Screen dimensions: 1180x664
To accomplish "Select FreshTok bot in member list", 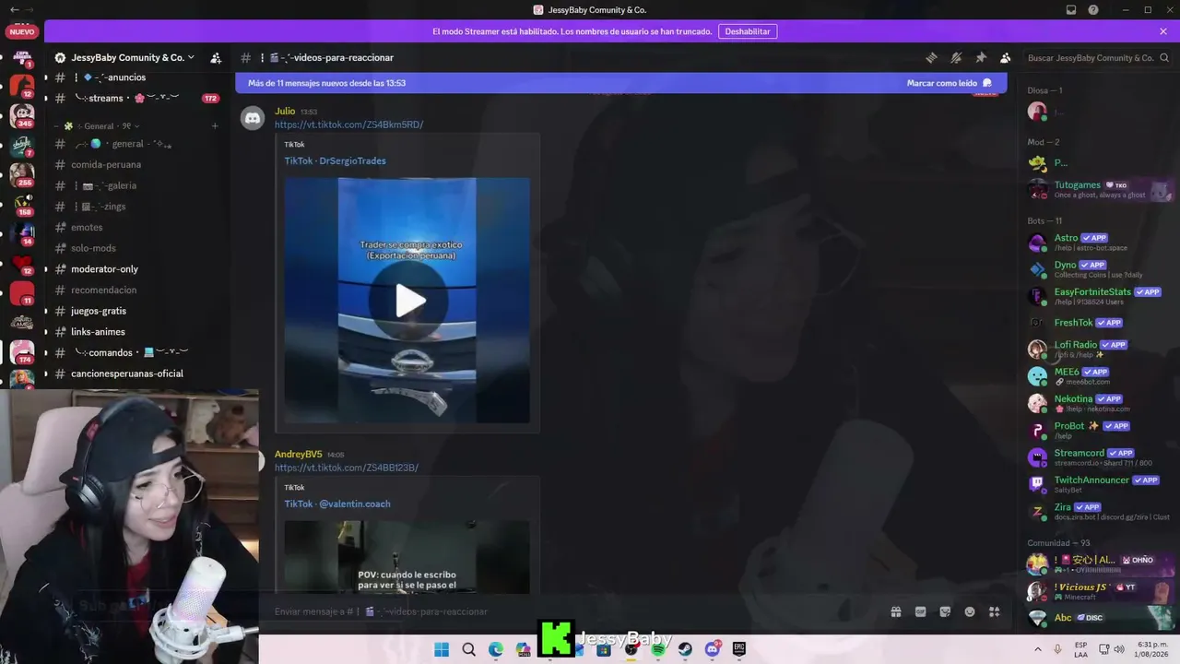I will 1100,323.
